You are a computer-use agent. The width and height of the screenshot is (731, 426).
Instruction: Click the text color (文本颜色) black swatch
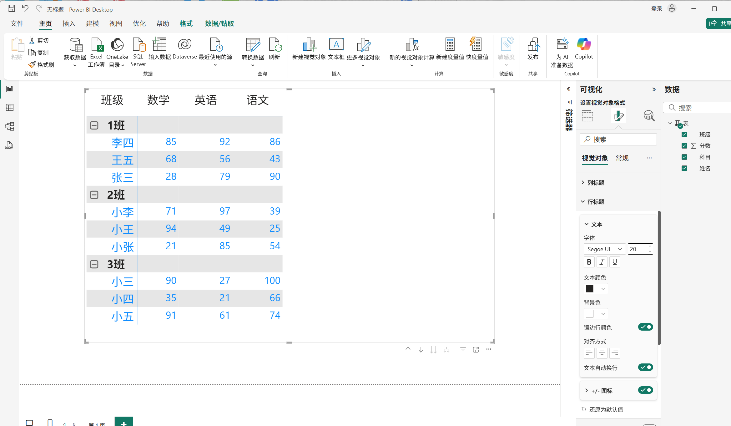(x=590, y=289)
